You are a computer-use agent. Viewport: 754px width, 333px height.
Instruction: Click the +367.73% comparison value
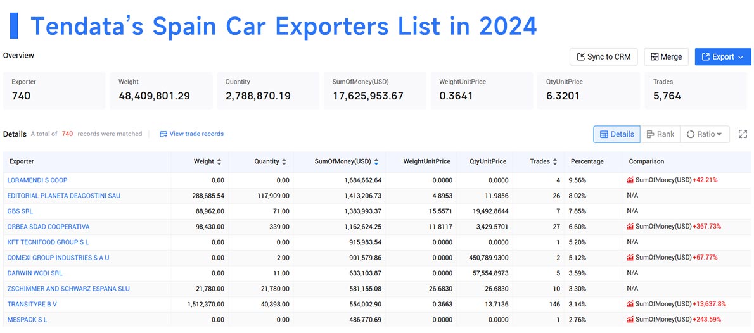(x=707, y=226)
